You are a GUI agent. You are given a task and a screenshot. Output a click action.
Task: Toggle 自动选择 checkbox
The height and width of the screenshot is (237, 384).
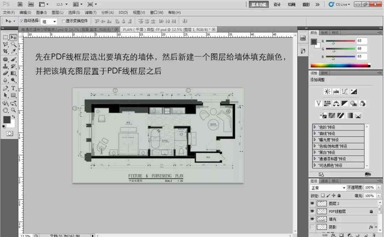click(21, 21)
